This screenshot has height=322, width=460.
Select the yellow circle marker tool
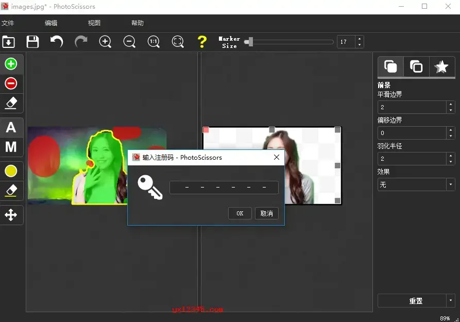(11, 171)
